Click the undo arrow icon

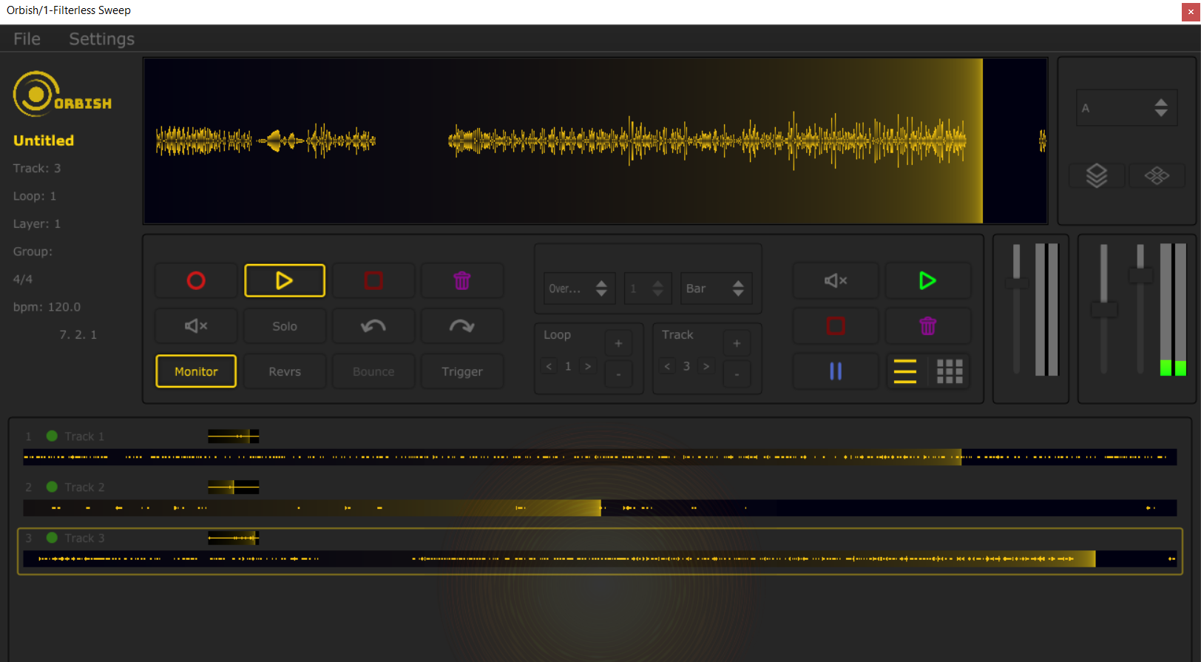pyautogui.click(x=373, y=326)
